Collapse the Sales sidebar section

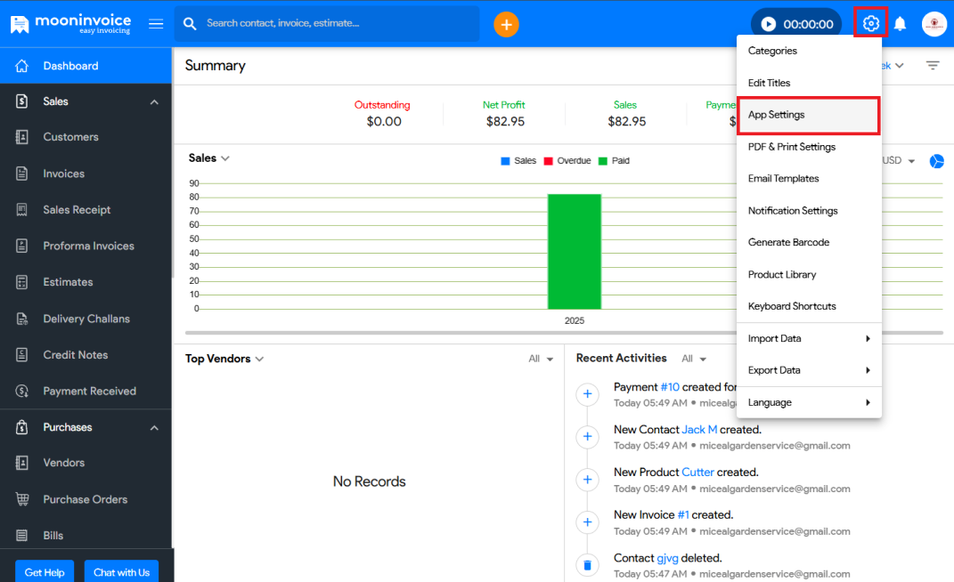(154, 102)
